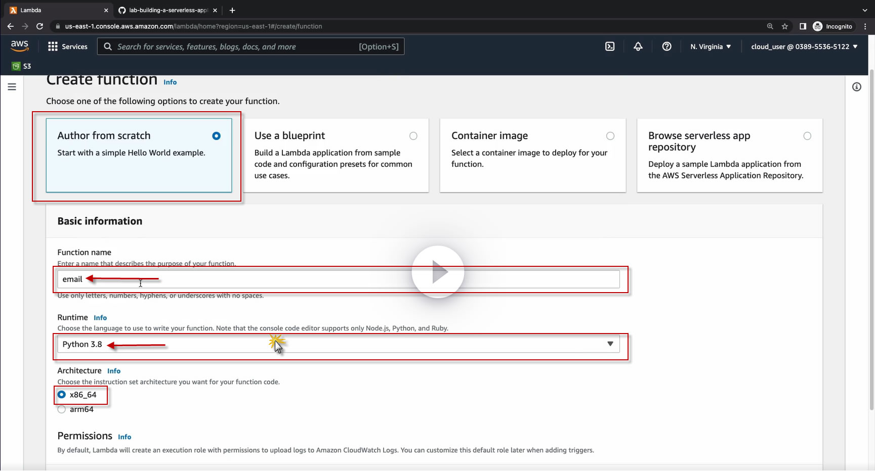This screenshot has width=875, height=471.
Task: Click the AWS logo home icon
Action: coord(20,46)
